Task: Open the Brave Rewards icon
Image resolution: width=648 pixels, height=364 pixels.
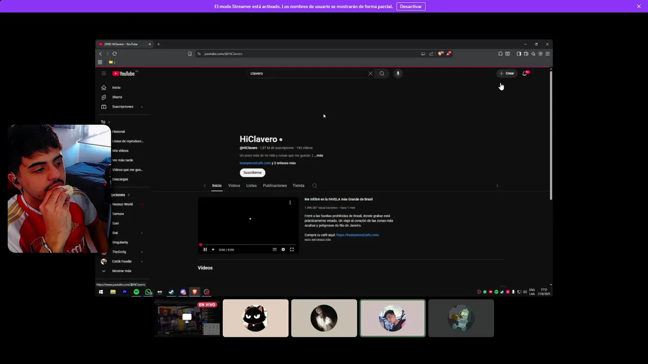Action: click(448, 54)
